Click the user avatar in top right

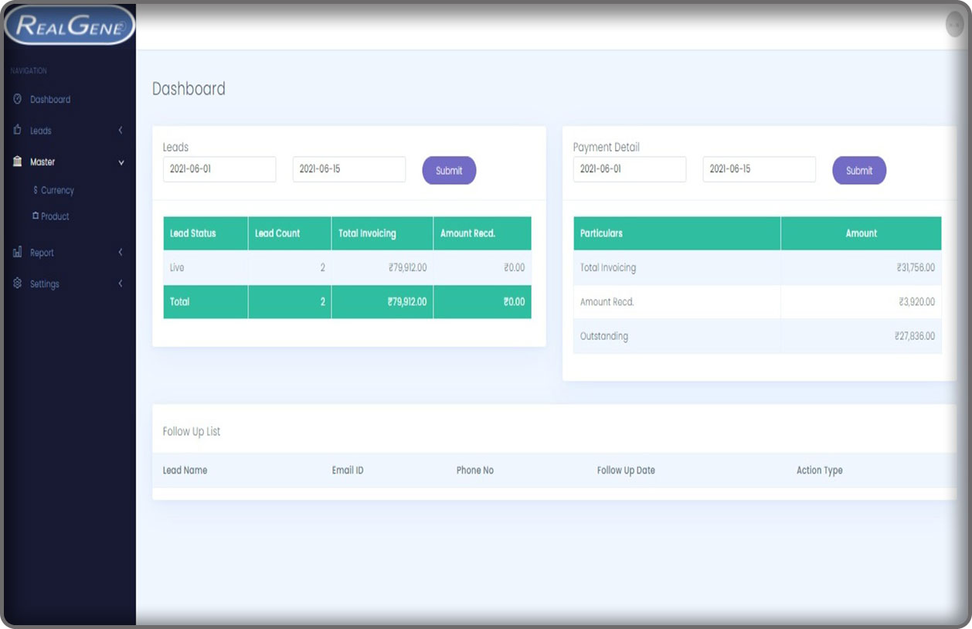coord(955,25)
